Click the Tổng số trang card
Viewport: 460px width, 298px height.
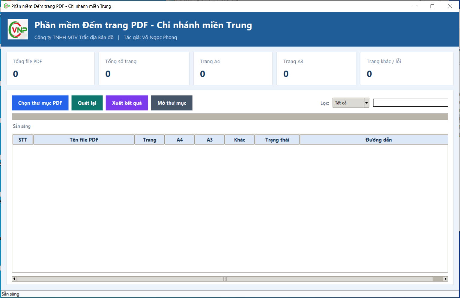coord(144,68)
